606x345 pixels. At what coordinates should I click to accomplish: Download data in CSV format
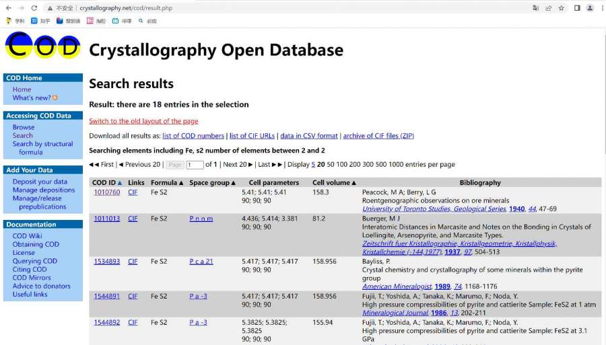click(309, 136)
